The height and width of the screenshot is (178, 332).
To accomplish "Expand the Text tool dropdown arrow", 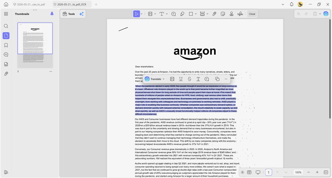I will coord(167,14).
